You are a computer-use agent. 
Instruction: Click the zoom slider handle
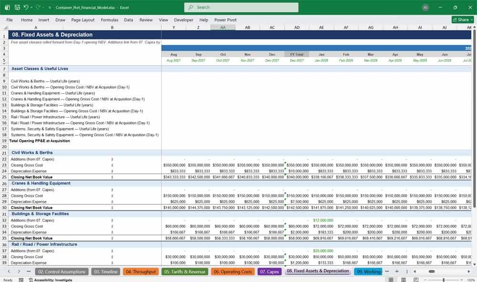(444, 280)
